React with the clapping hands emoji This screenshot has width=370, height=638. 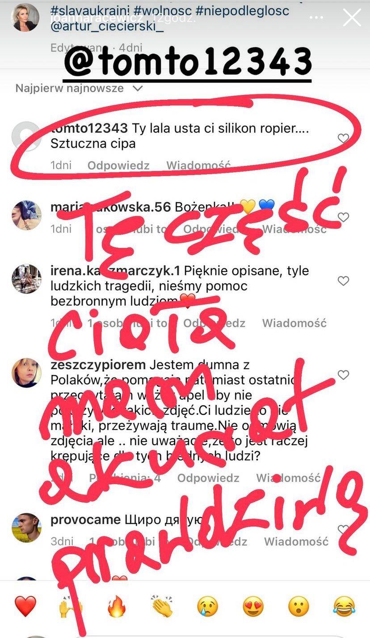(x=162, y=607)
